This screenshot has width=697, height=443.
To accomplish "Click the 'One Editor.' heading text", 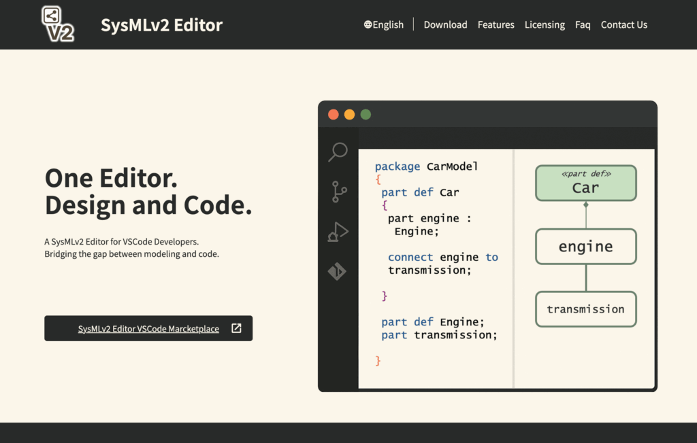I will click(111, 178).
